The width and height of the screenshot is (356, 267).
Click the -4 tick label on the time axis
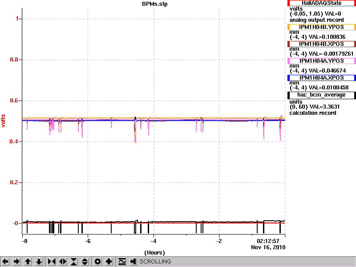(x=154, y=241)
